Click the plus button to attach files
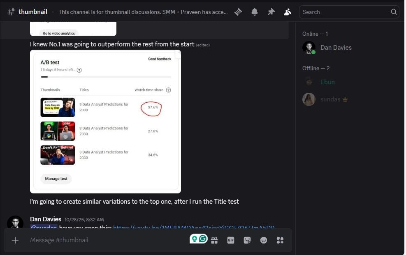The height and width of the screenshot is (255, 406). click(15, 240)
